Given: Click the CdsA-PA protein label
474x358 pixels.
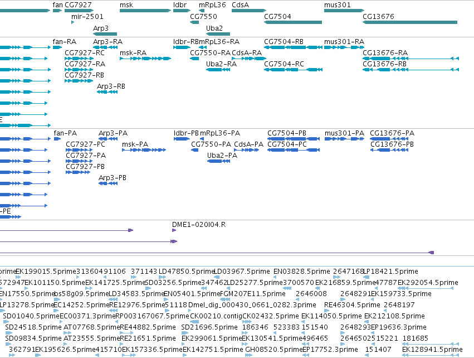Looking at the screenshot, I should pyautogui.click(x=249, y=144).
